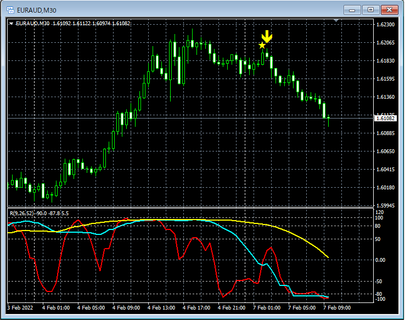Click price scale value 1.62300
Image resolution: width=405 pixels, height=320 pixels.
tap(386, 25)
